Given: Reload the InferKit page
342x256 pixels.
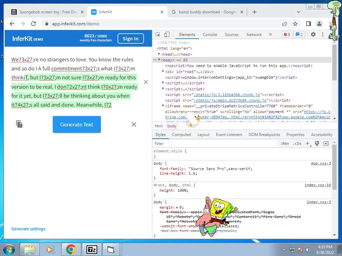Looking at the screenshot, I should point(33,24).
